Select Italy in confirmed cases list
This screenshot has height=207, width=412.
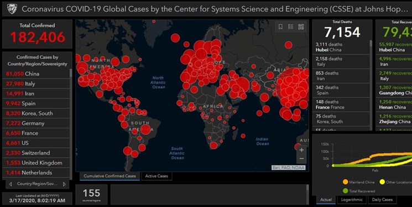point(36,84)
